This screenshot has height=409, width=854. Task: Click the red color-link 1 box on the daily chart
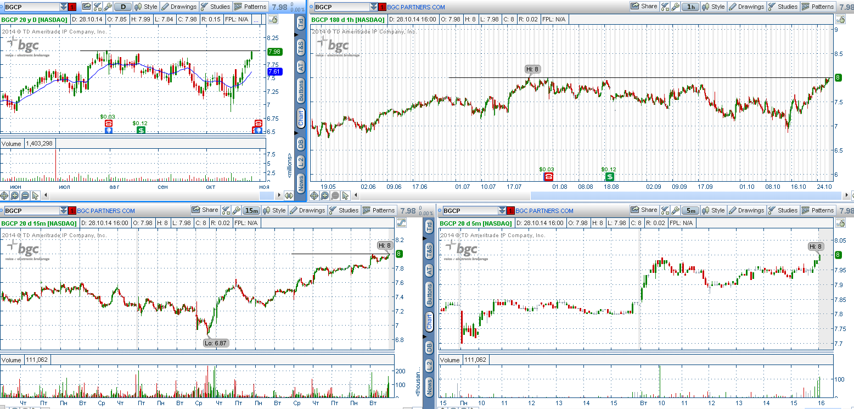72,7
